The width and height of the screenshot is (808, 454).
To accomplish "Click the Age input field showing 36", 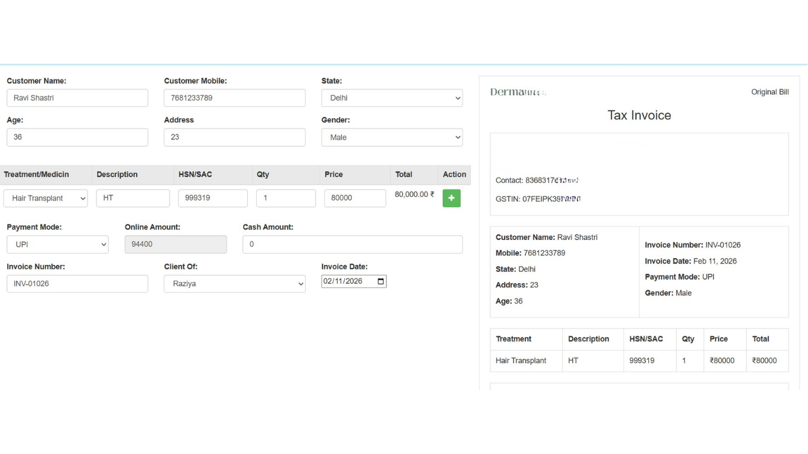I will [77, 137].
